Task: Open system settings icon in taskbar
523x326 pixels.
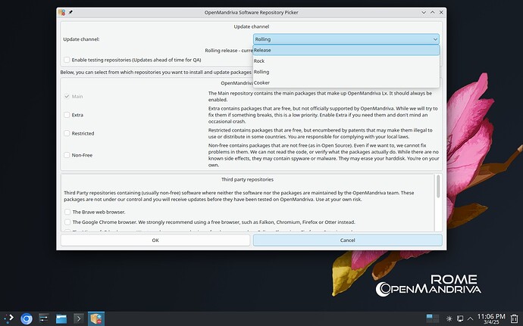Action: pyautogui.click(x=44, y=318)
